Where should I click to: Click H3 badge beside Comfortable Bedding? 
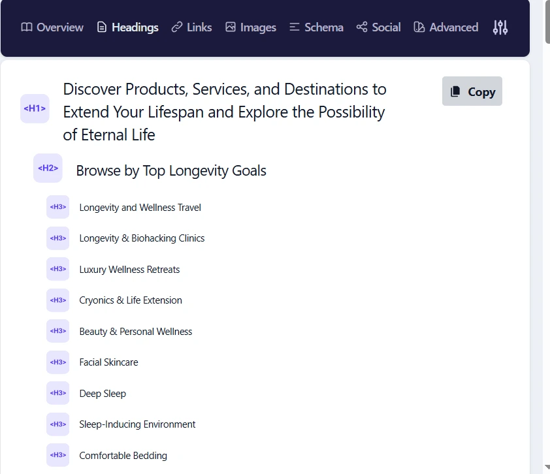(x=58, y=455)
